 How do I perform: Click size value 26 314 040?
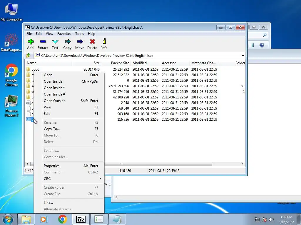92,69
